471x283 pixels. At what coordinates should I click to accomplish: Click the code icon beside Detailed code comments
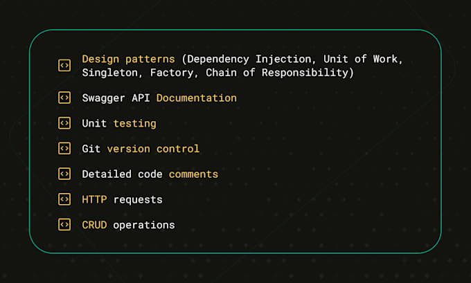(64, 174)
